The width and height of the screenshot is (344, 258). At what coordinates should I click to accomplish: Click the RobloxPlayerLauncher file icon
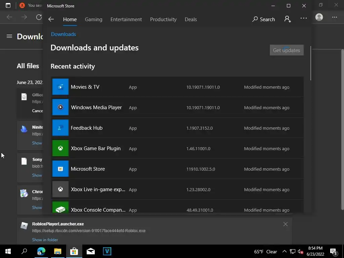click(24, 225)
